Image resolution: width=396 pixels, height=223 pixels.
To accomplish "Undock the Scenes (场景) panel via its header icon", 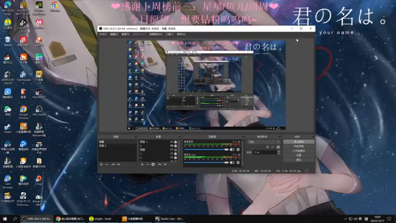I will click(136, 137).
